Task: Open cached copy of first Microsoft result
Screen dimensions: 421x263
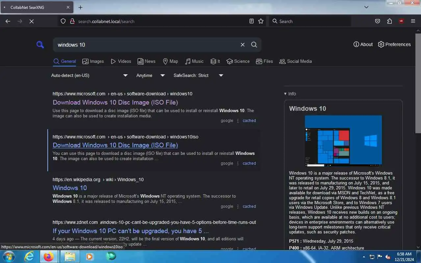Action: tap(249, 121)
